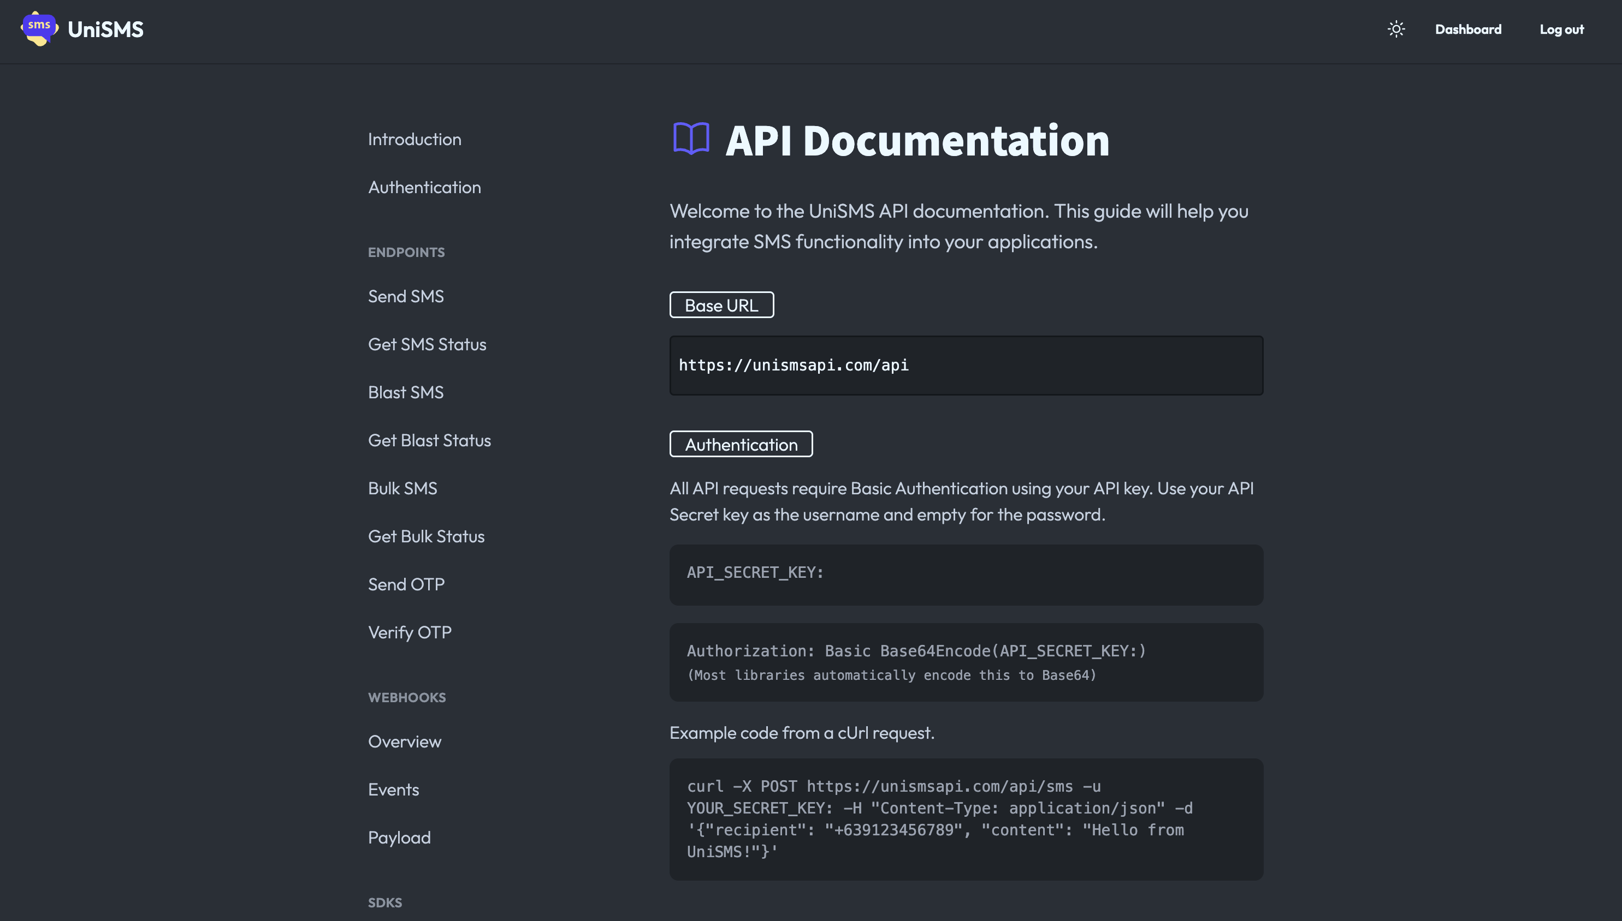Click the ENDPOINTS section label
Image resolution: width=1622 pixels, height=921 pixels.
point(406,252)
